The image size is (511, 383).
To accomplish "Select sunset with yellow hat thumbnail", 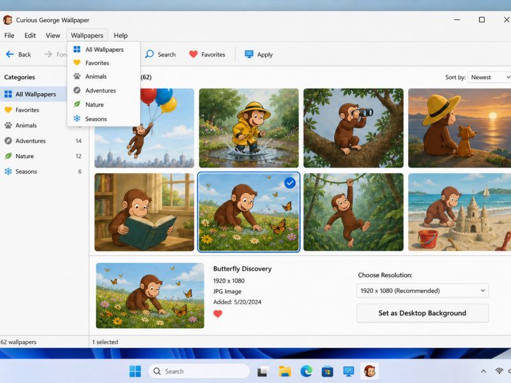I will click(459, 128).
